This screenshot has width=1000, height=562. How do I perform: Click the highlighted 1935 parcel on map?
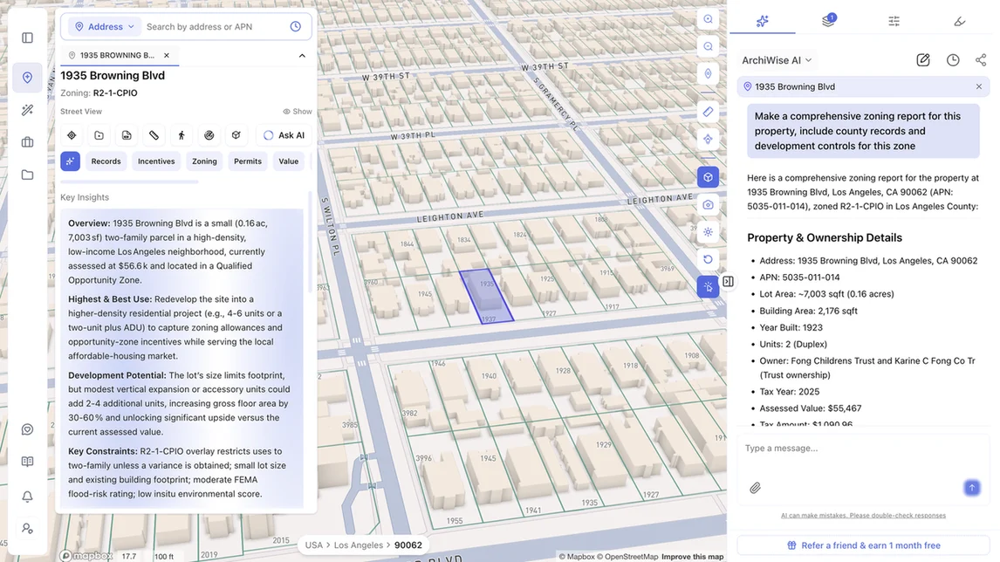point(487,296)
